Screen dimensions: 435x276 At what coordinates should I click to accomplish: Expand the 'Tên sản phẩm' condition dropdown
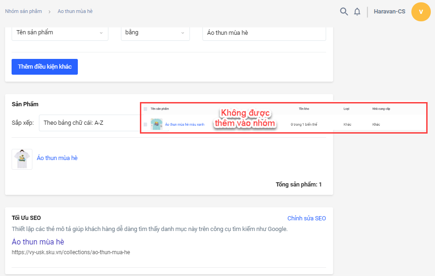click(60, 32)
